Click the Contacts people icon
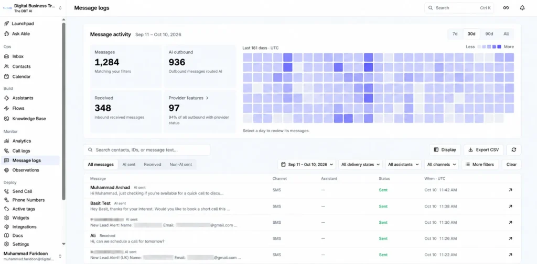Image resolution: width=537 pixels, height=264 pixels. tap(6, 66)
